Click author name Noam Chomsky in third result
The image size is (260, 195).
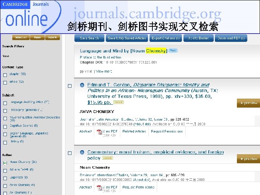pos(95,168)
